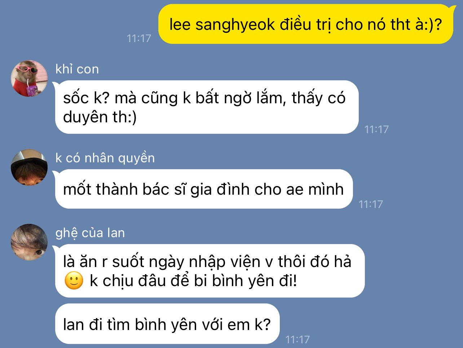Tap the timestamp beside the bác sĩ gia đình message
Screen dimensions: 463x348
click(371, 204)
